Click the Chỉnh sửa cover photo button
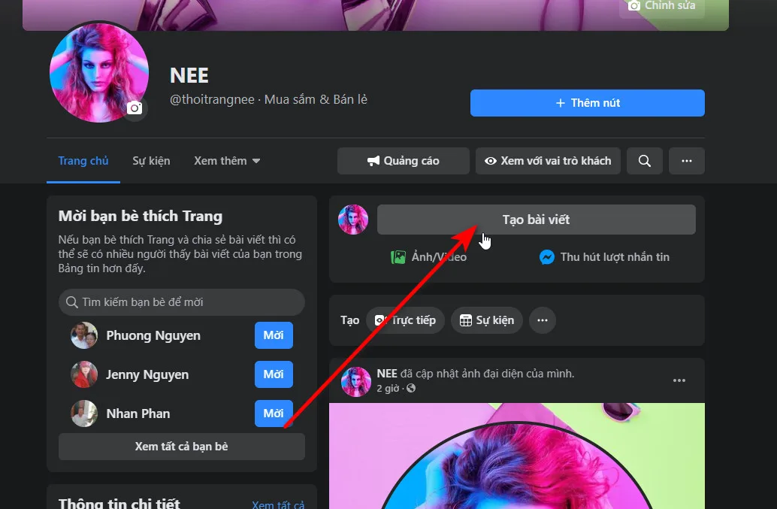 tap(662, 5)
